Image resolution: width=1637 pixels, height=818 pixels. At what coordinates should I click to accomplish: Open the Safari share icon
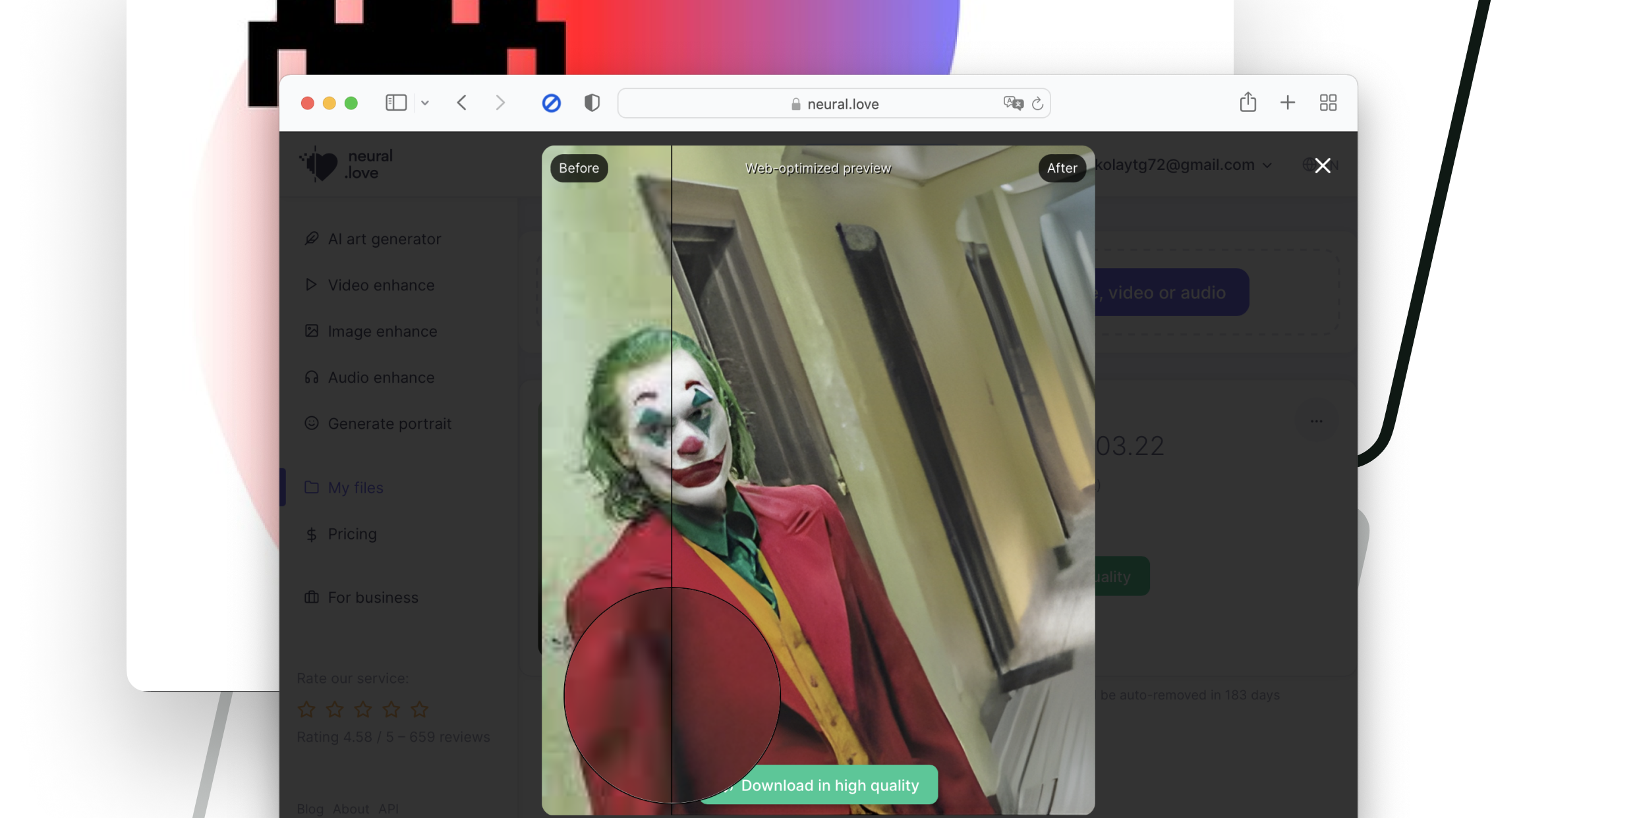(x=1248, y=102)
